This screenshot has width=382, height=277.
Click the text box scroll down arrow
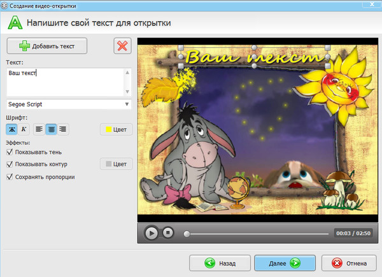tap(127, 92)
